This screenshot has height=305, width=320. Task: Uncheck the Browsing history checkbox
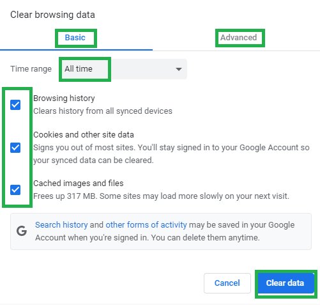(15, 105)
